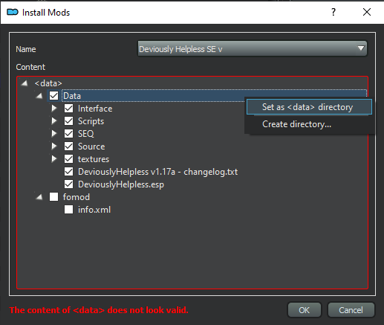The width and height of the screenshot is (384, 325).
Task: Expand the textures folder
Action: coord(53,159)
